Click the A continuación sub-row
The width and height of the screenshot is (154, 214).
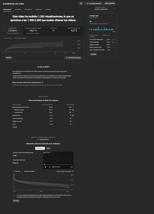[43, 113]
